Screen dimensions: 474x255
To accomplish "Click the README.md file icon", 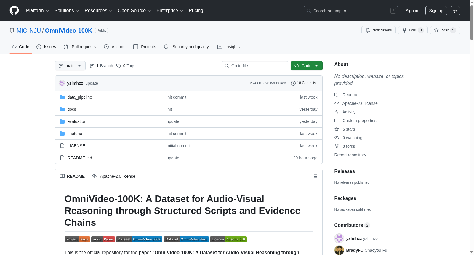I will point(62,158).
